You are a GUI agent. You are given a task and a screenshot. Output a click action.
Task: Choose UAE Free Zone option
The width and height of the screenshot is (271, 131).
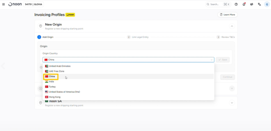tap(128, 71)
